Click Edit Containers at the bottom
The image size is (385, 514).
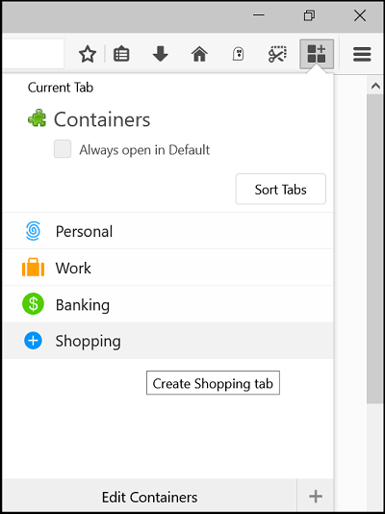tap(149, 497)
